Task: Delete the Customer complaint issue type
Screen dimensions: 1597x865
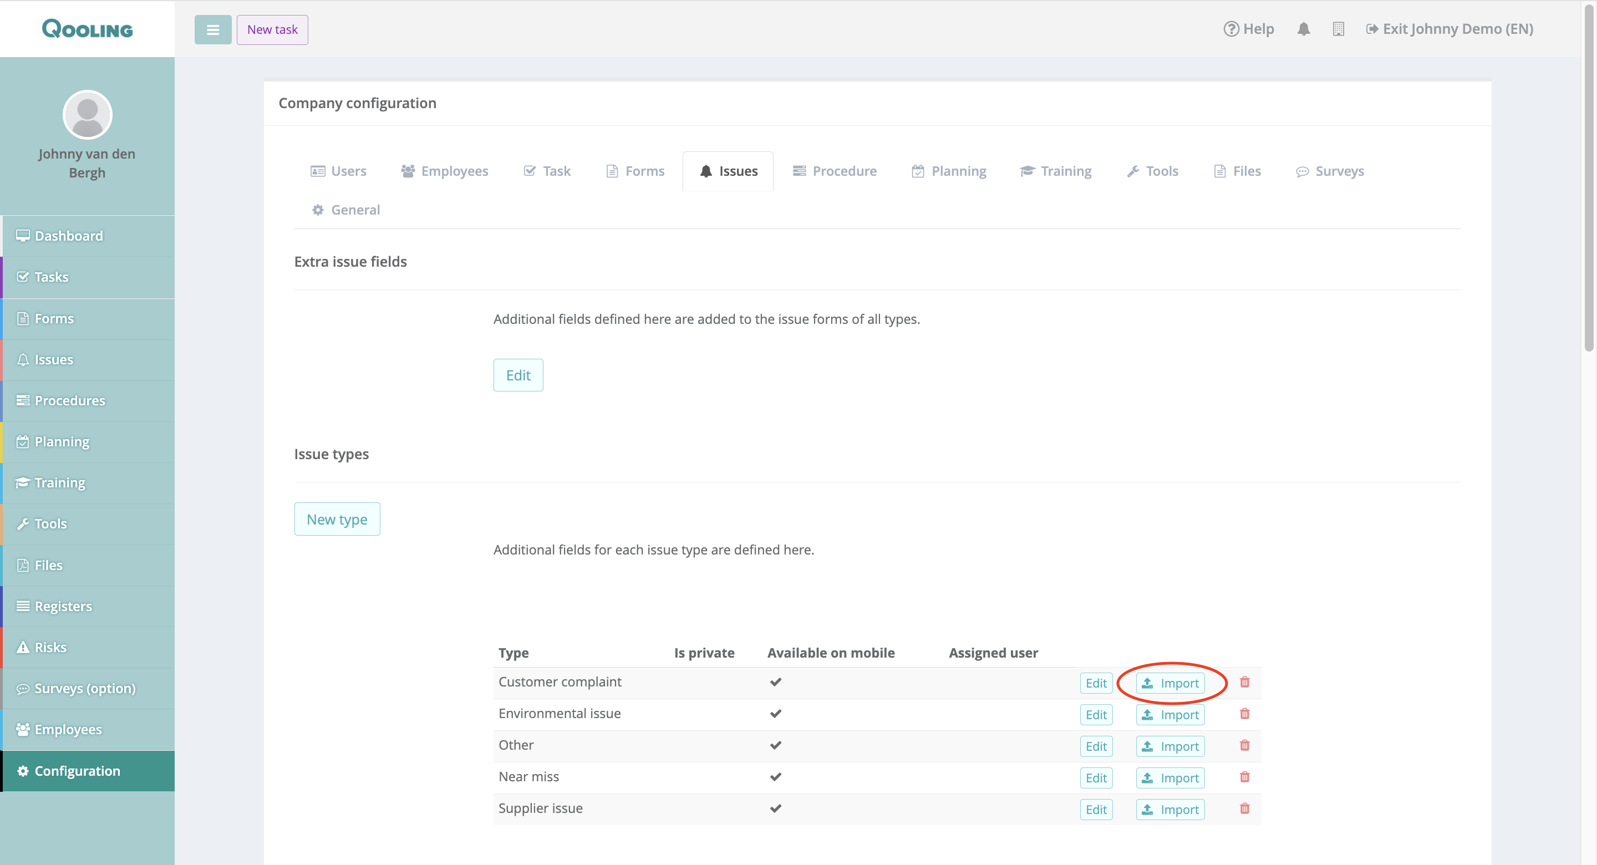Action: (x=1244, y=682)
